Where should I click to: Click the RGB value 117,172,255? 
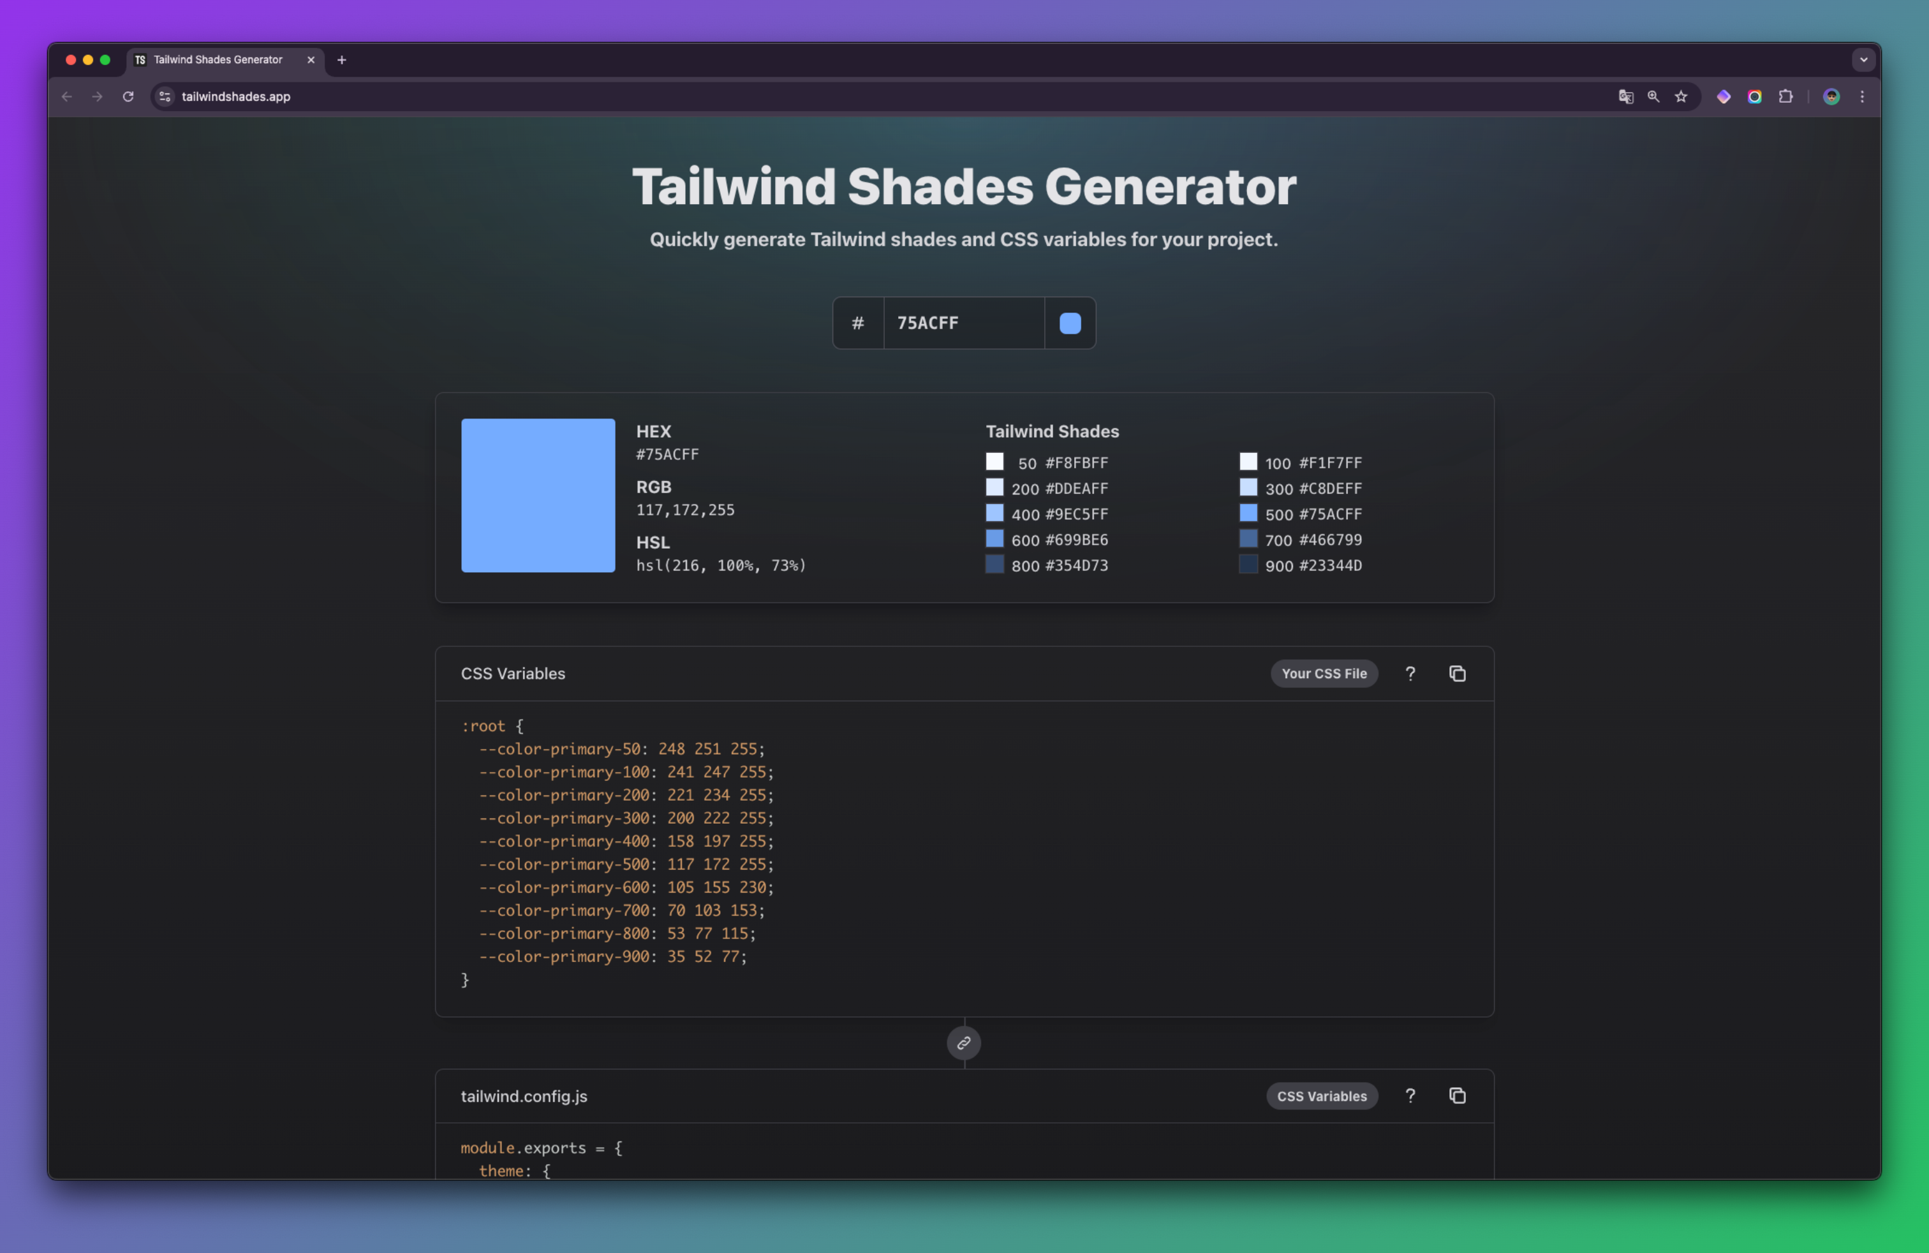coord(685,510)
